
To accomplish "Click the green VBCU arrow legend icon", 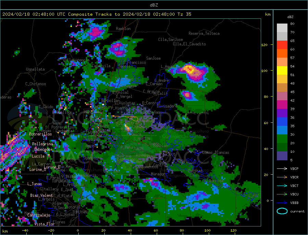I will pyautogui.click(x=282, y=194).
